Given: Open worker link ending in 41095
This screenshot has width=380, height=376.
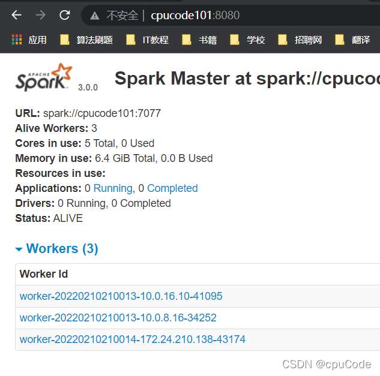Looking at the screenshot, I should tap(121, 296).
